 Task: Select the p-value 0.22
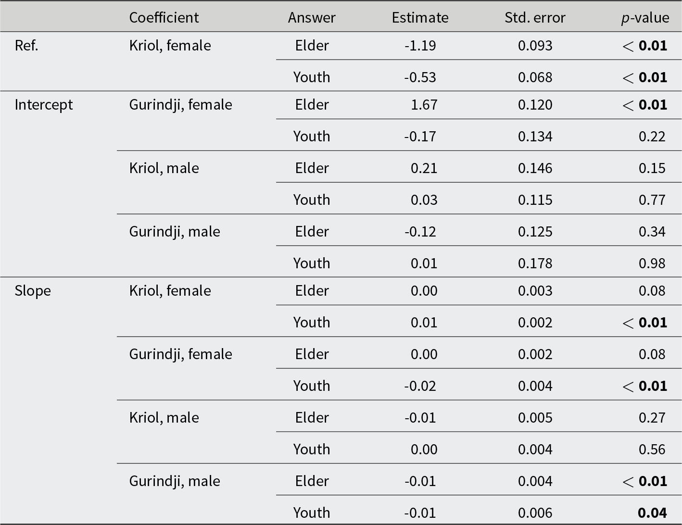(652, 136)
